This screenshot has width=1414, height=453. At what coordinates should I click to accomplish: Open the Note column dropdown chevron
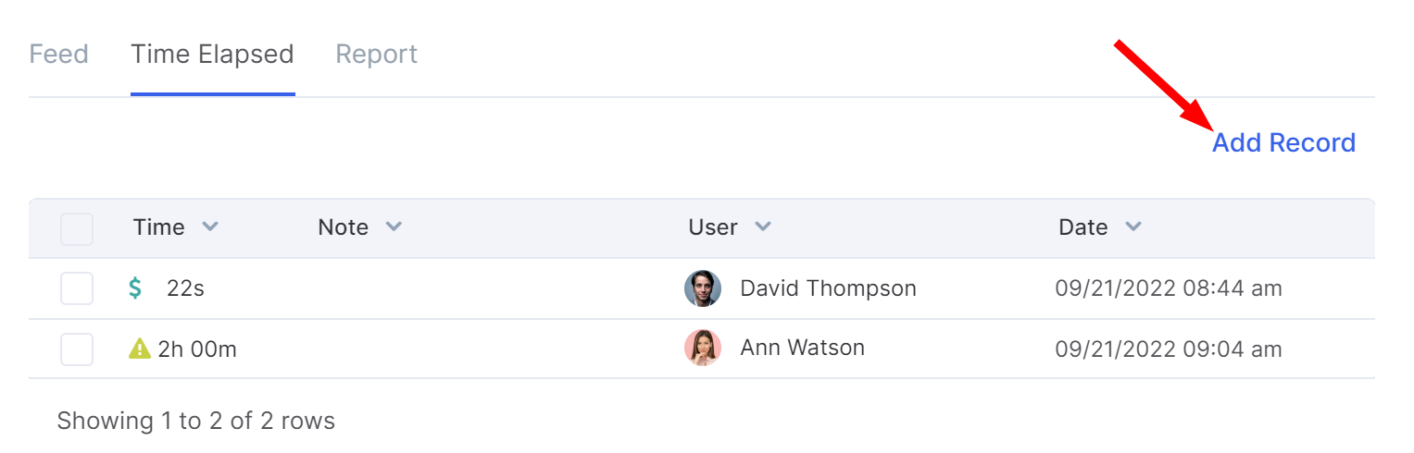point(394,226)
